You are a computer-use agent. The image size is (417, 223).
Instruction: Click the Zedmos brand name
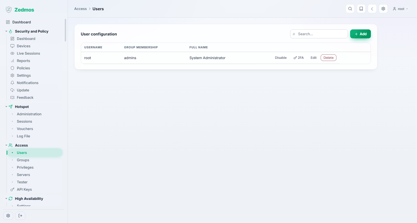[24, 10]
